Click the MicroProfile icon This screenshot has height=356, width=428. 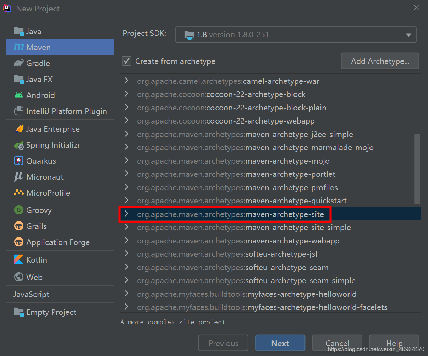(x=19, y=193)
